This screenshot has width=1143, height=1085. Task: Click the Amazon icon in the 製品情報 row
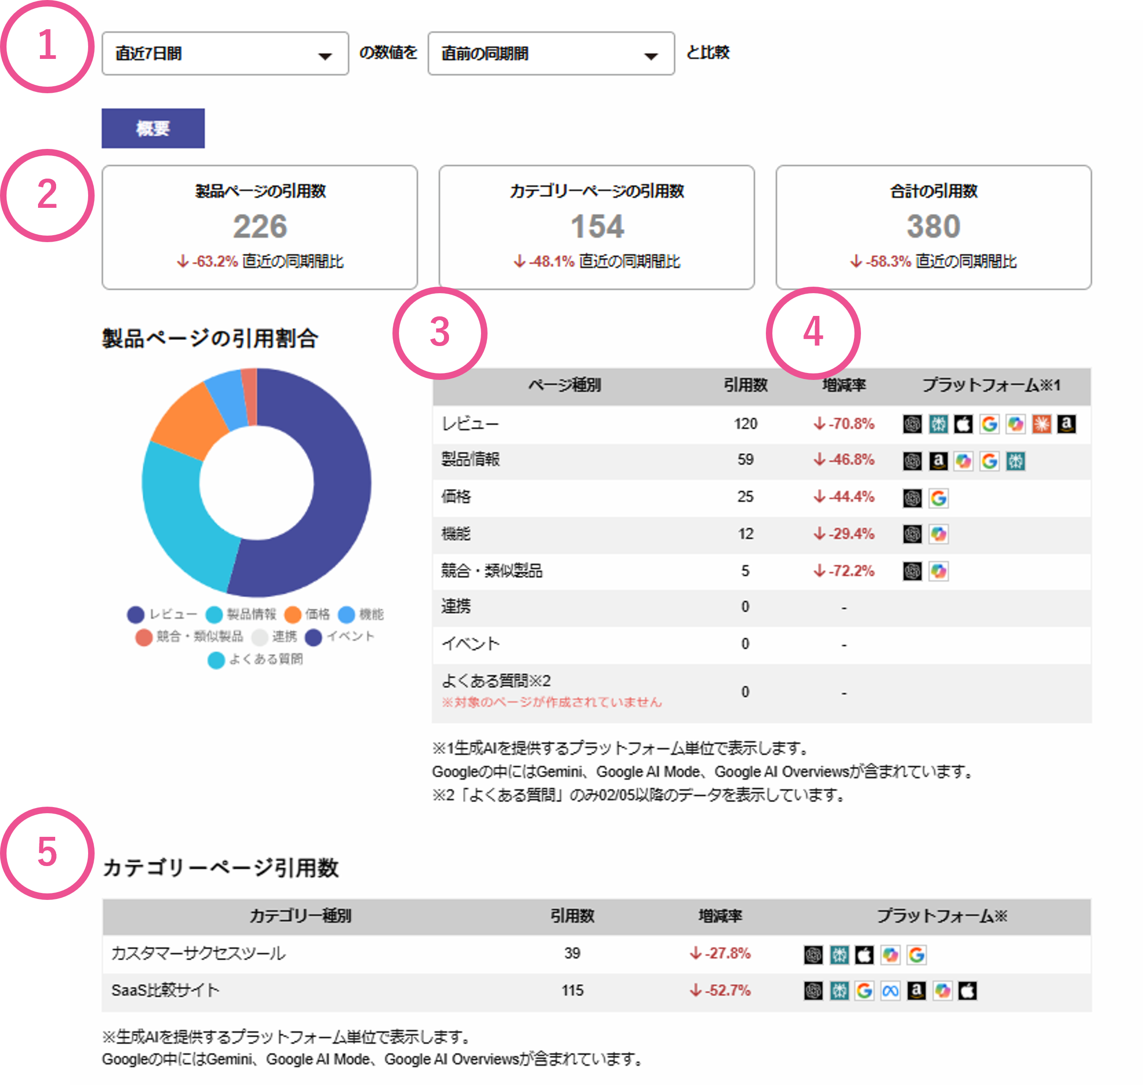pos(938,461)
